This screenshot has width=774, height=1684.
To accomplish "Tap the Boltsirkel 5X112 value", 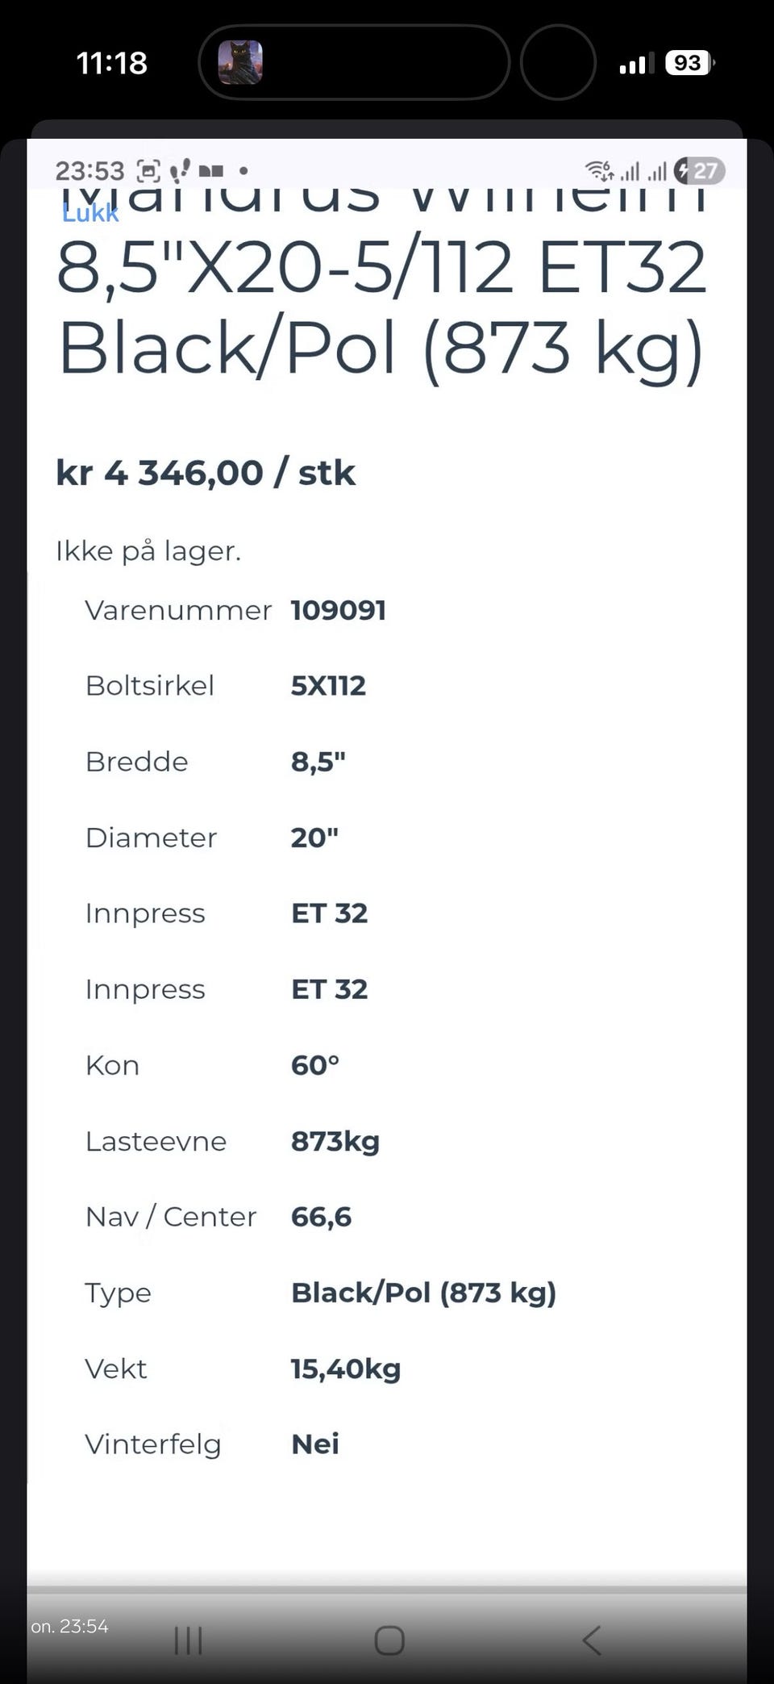I will coord(328,686).
